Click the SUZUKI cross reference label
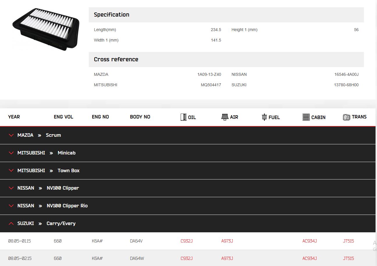 pos(239,85)
